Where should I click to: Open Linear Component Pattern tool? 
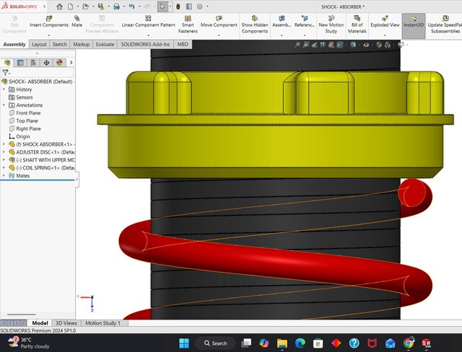[x=148, y=22]
